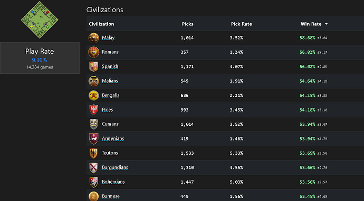Click the Arena map thumbnail image
The image size is (364, 201).
point(40,20)
